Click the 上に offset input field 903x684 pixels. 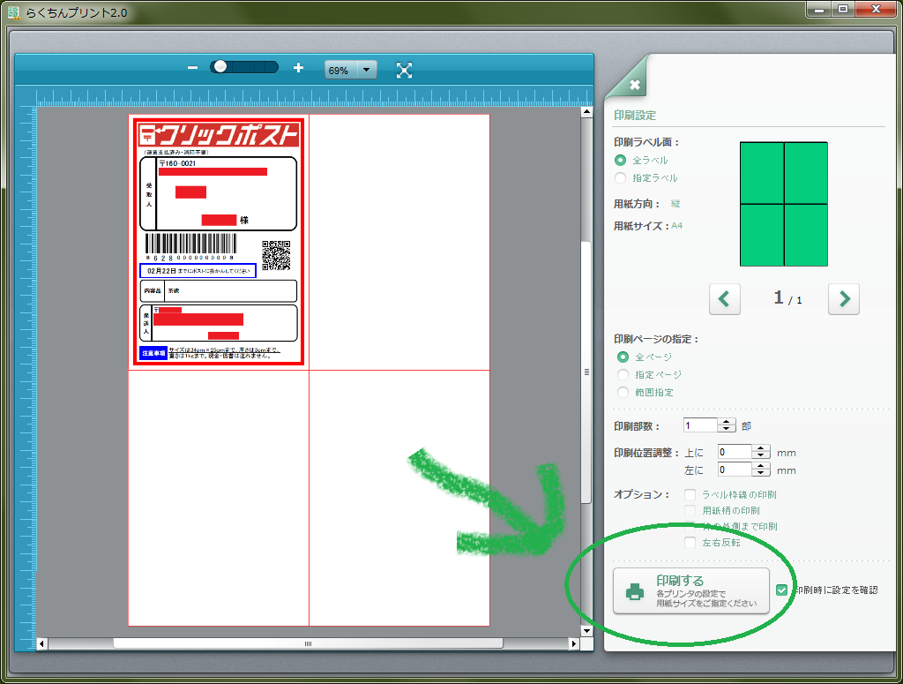pyautogui.click(x=735, y=453)
